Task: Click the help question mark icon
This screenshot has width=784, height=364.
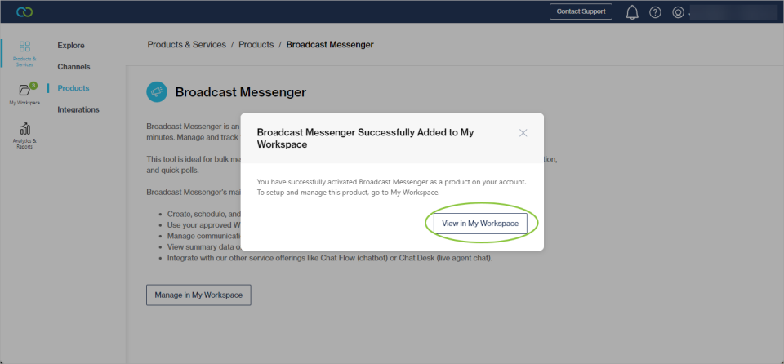Action: pos(655,12)
